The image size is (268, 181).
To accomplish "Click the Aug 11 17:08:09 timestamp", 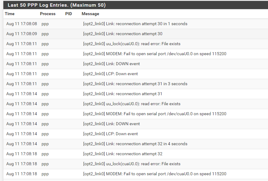I will (22, 34).
